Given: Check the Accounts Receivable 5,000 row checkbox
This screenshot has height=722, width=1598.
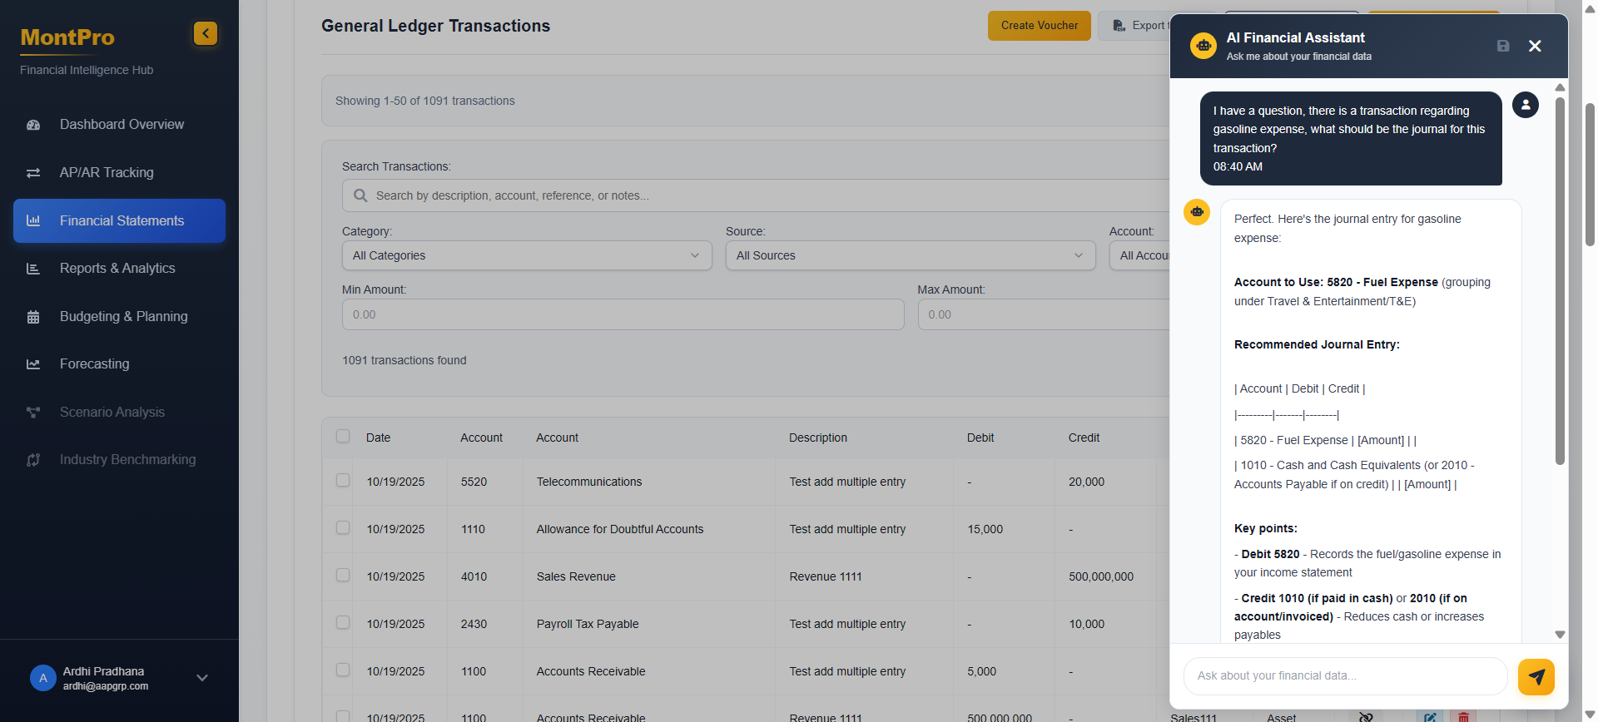Looking at the screenshot, I should coord(343,670).
